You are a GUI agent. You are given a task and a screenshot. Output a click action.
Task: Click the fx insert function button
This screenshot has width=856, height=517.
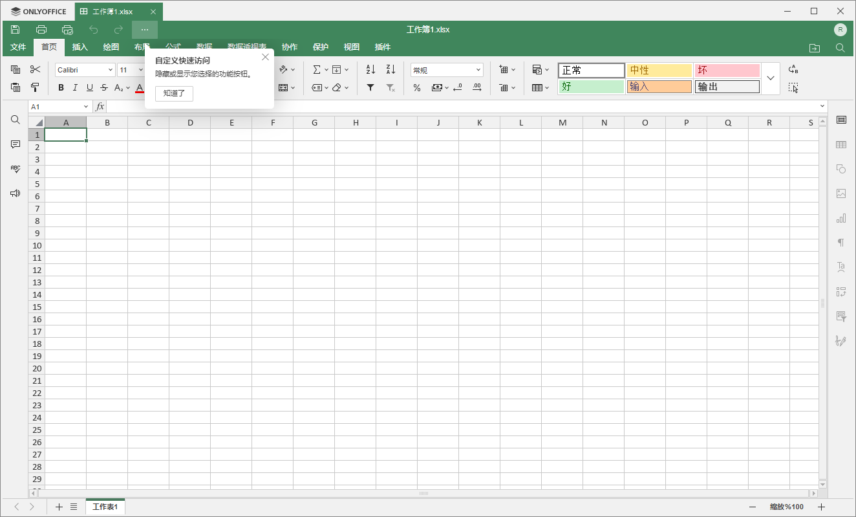tap(100, 106)
